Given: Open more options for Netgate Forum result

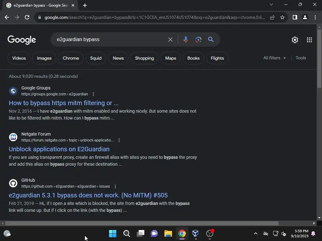Looking at the screenshot, I should [119, 140].
